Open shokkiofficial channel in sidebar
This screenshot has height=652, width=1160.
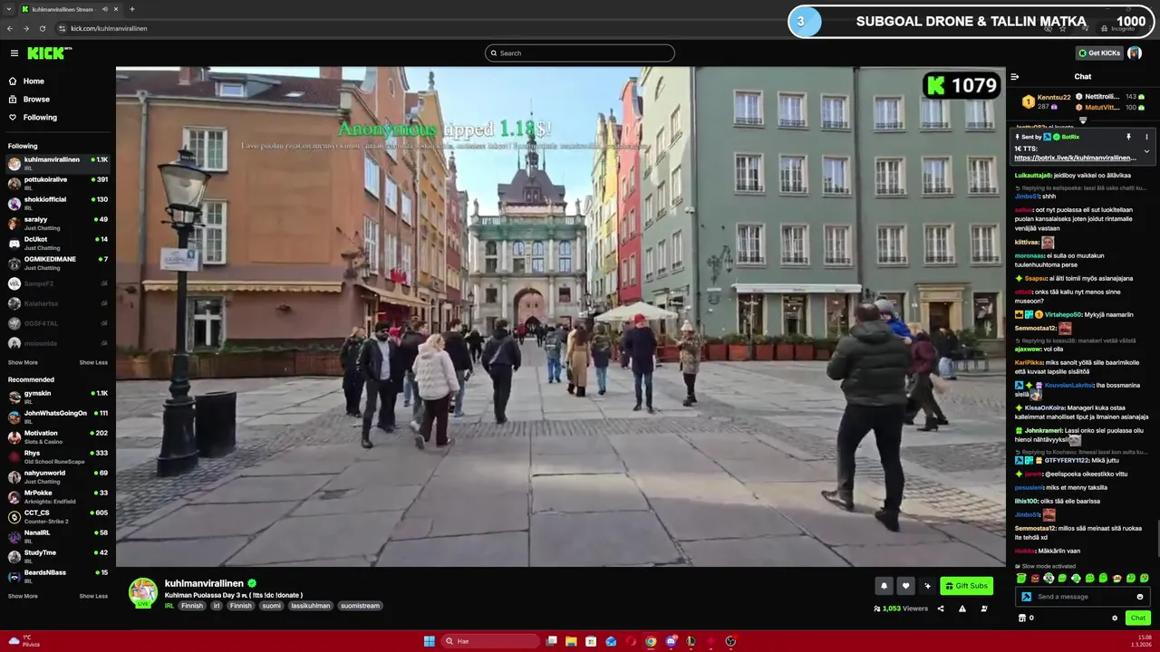[x=58, y=203]
